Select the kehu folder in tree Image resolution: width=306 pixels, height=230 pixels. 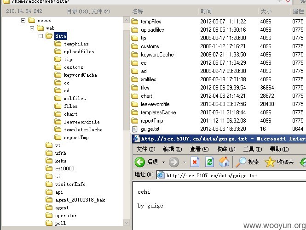[x=61, y=161]
